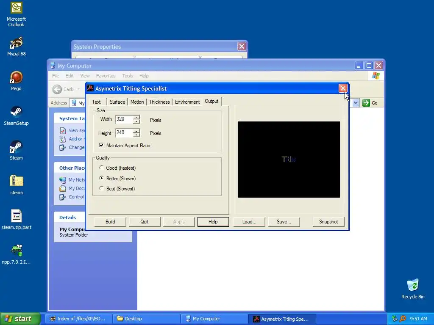Click the My Network Places icon

tap(63, 180)
